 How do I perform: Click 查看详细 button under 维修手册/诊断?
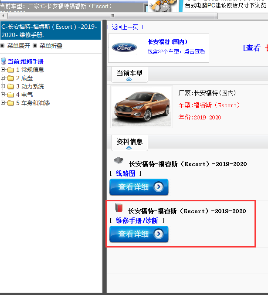(x=139, y=234)
